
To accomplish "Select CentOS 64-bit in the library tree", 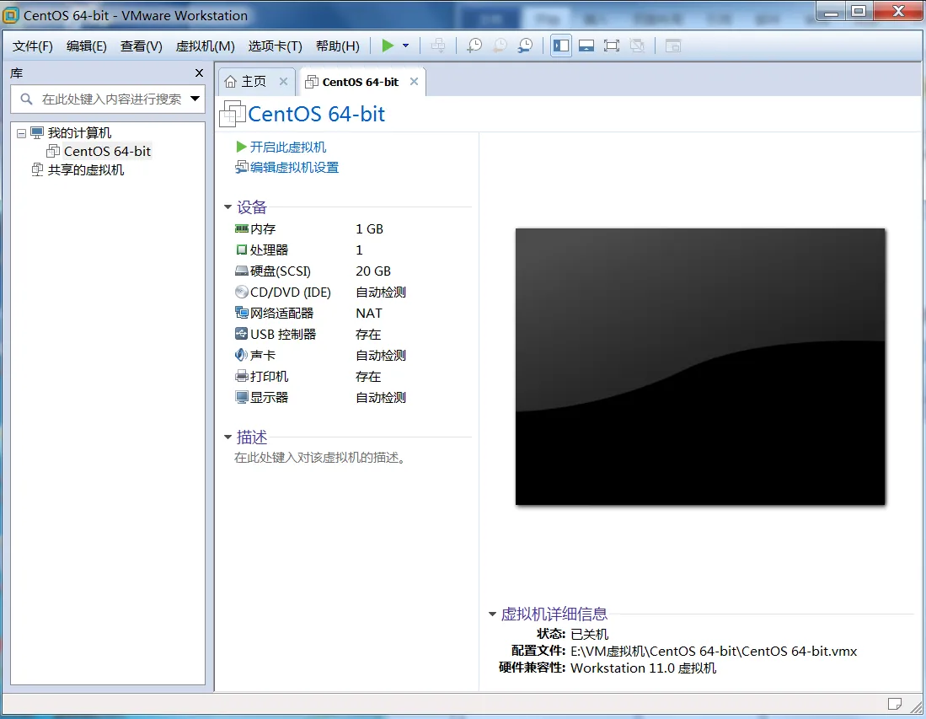I will (107, 151).
